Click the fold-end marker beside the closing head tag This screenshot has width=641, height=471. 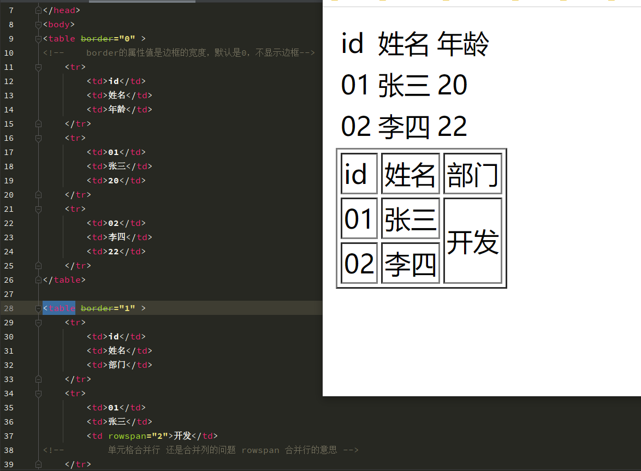pyautogui.click(x=37, y=10)
